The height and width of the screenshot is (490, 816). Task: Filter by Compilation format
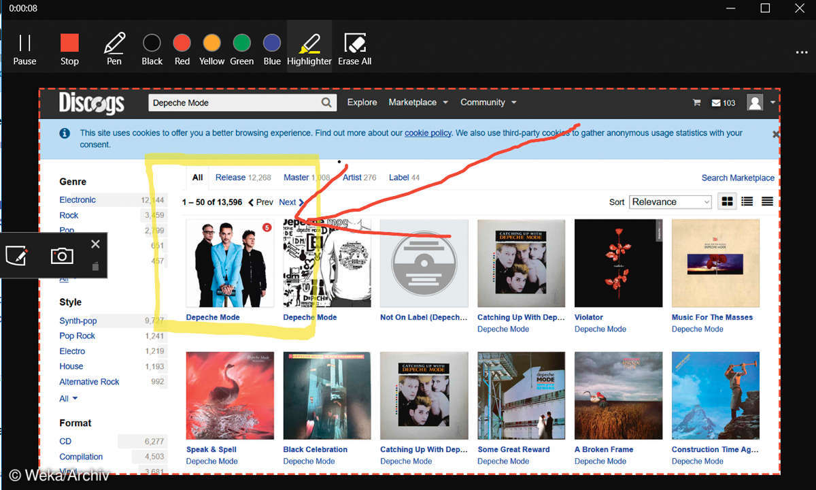click(81, 457)
